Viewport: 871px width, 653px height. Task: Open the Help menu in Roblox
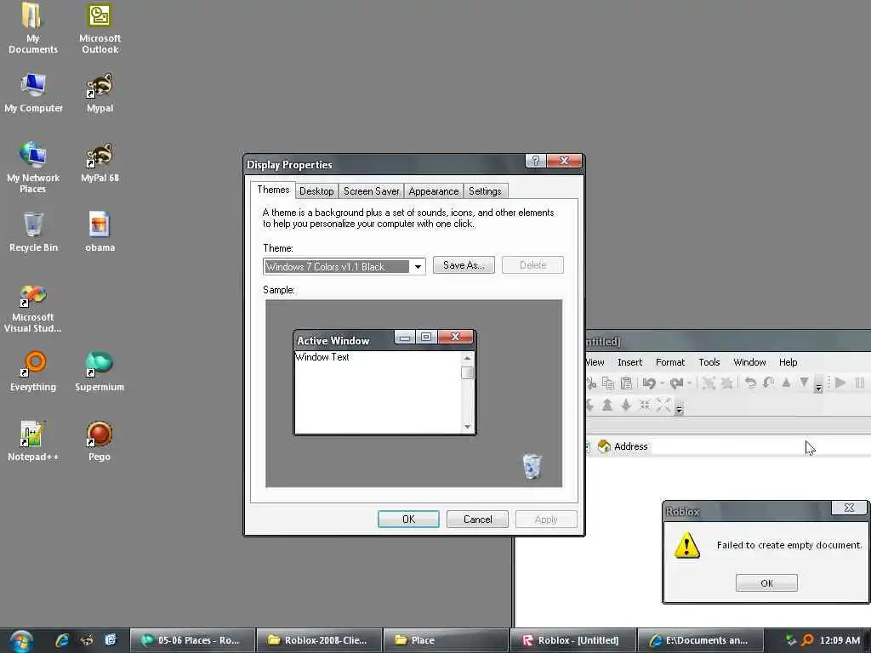[x=788, y=362]
